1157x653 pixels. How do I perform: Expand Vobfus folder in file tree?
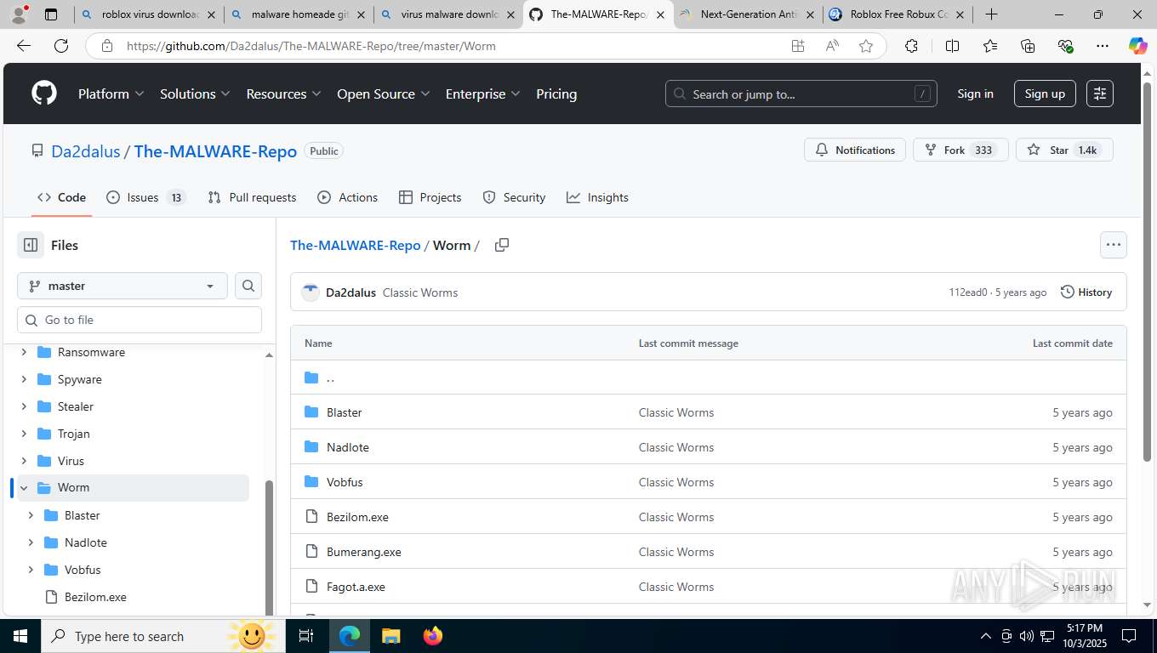[31, 570]
